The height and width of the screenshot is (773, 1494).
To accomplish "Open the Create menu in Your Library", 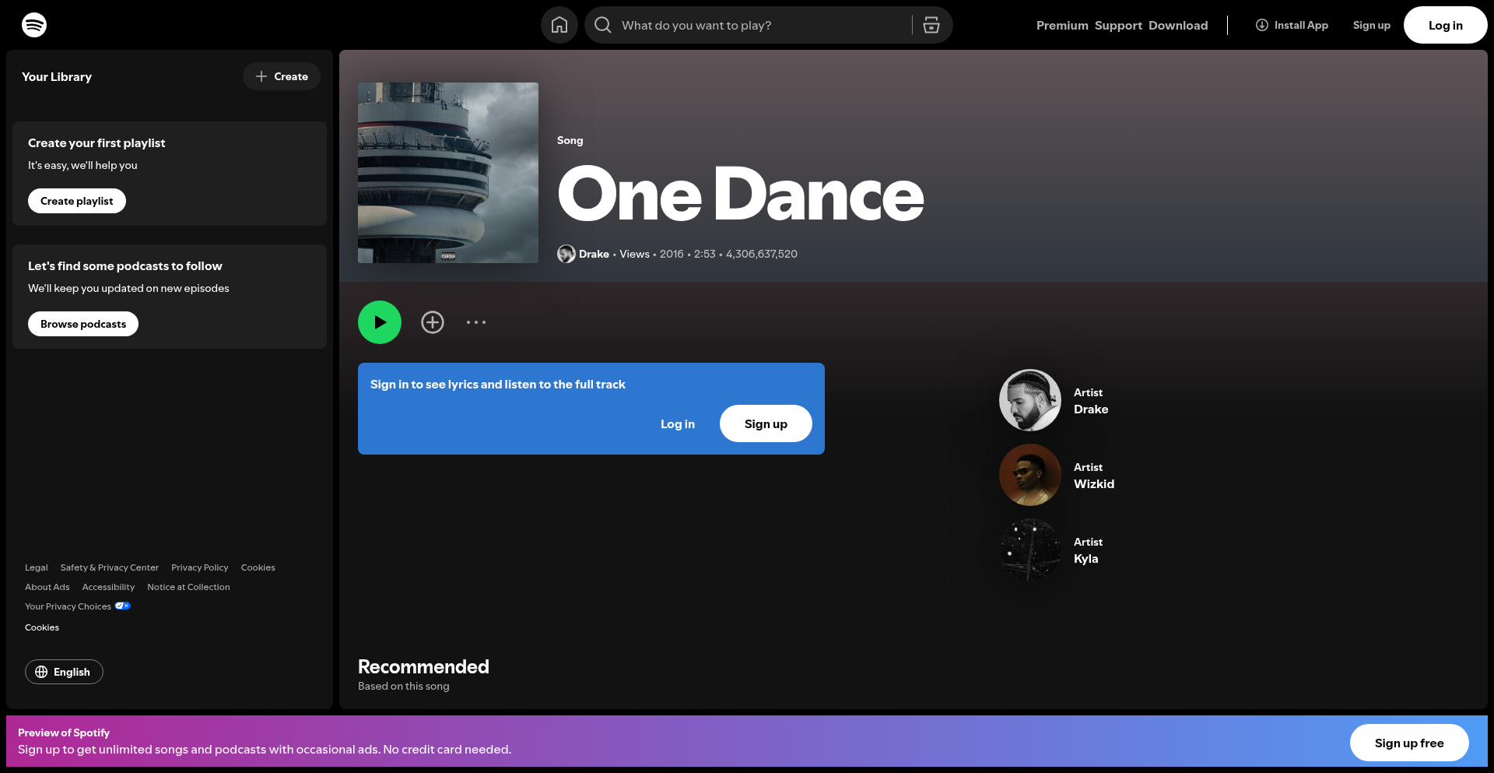I will coord(282,76).
